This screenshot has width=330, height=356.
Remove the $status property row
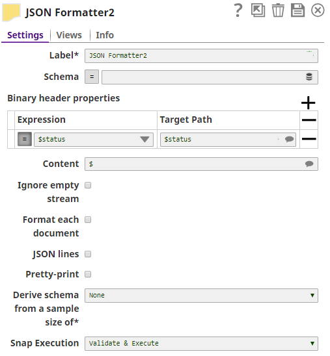pyautogui.click(x=309, y=139)
